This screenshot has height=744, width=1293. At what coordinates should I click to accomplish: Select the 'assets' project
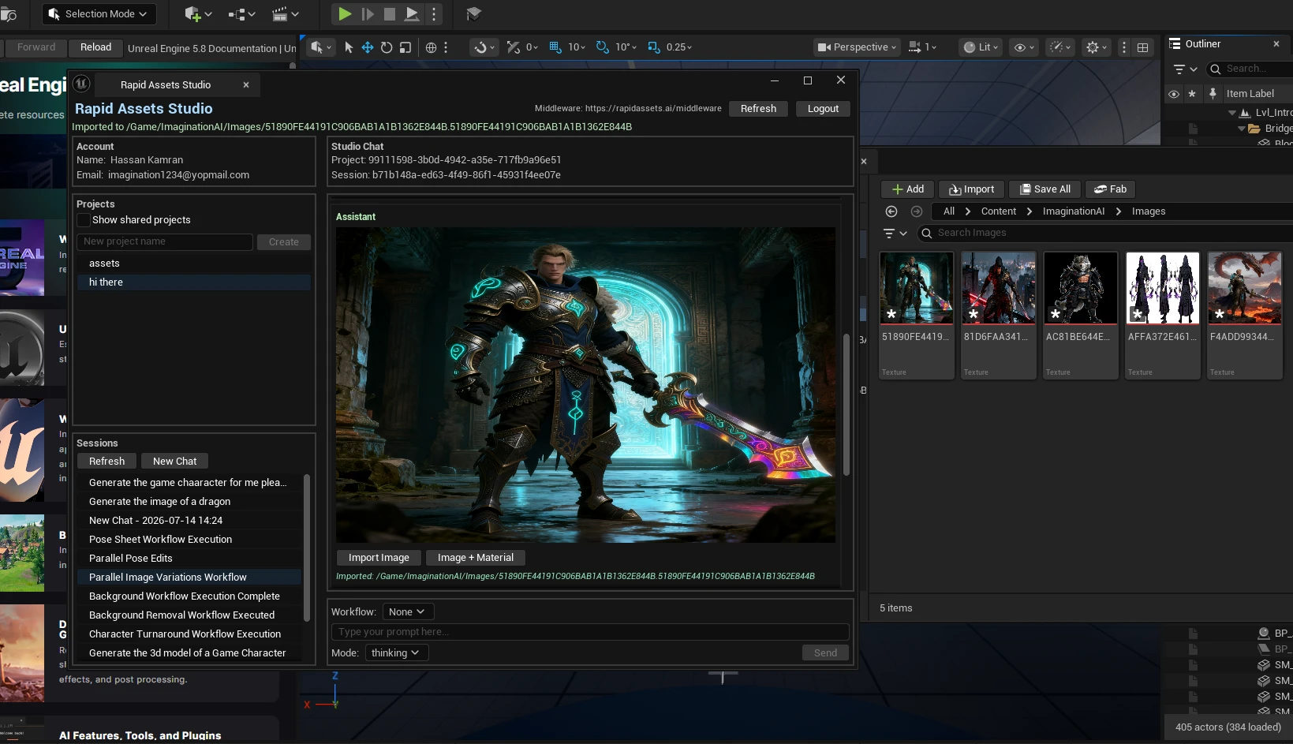coord(194,264)
